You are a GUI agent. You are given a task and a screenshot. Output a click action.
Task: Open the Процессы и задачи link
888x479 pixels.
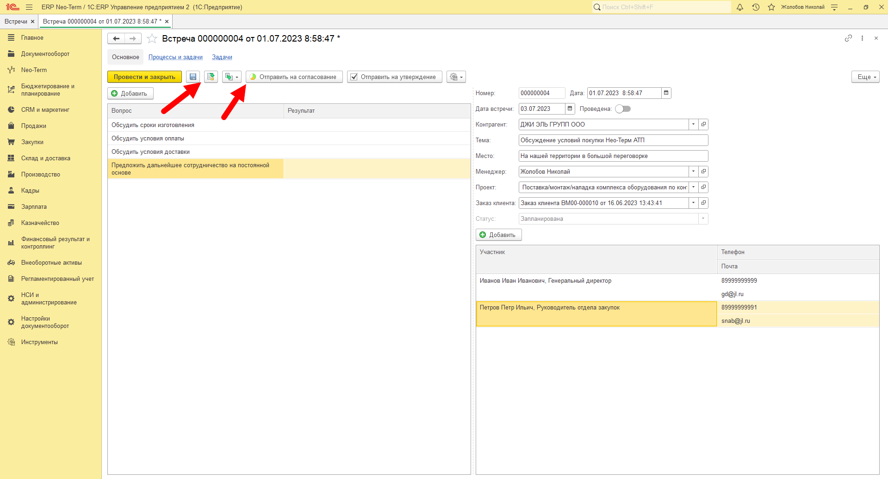tap(175, 57)
